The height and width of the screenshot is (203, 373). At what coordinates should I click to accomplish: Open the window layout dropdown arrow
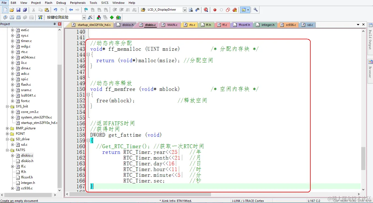(248, 10)
